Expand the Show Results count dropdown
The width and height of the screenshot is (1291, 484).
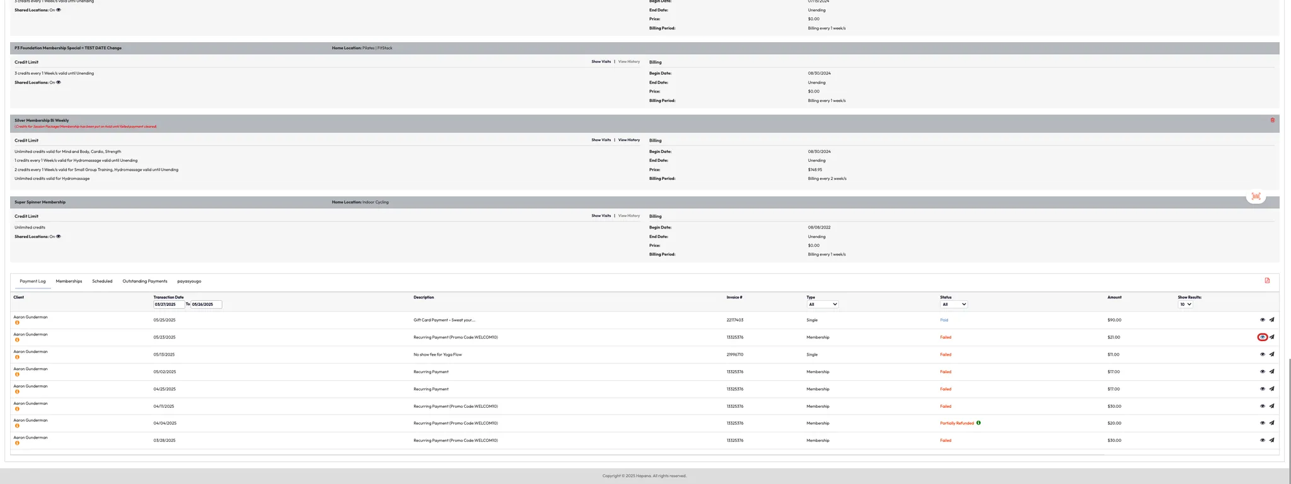pos(1185,305)
